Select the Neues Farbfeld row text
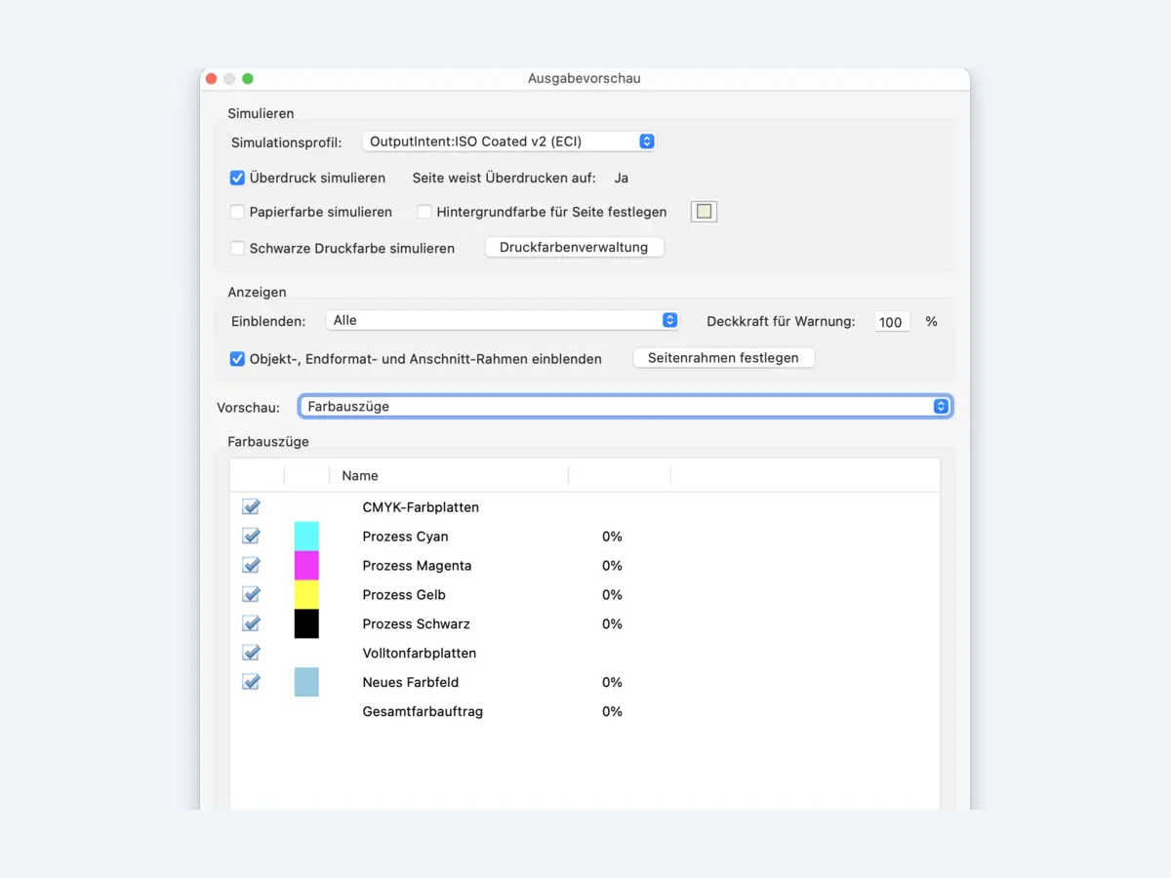 click(x=410, y=682)
